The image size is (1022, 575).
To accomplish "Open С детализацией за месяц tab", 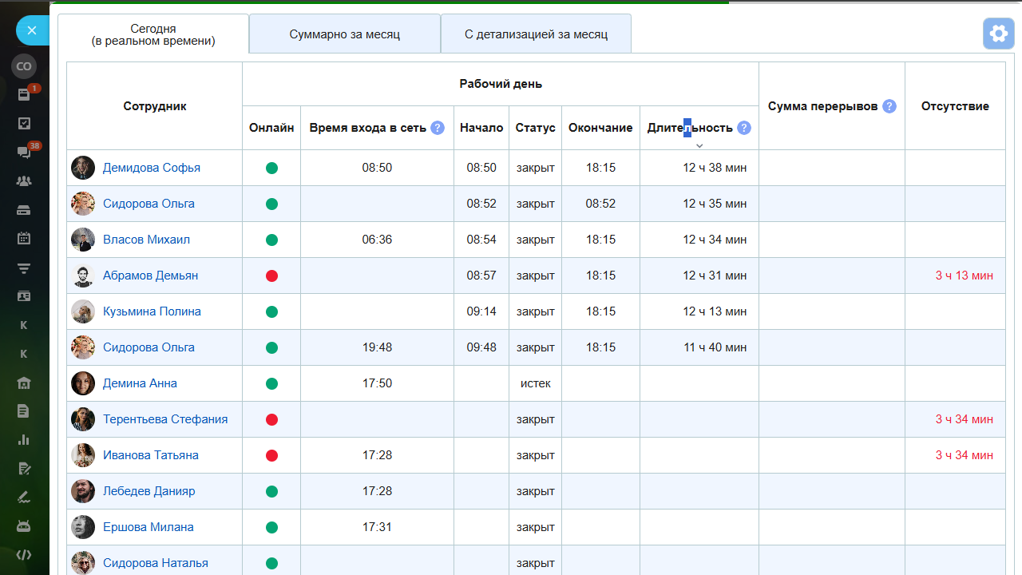I will [x=536, y=34].
